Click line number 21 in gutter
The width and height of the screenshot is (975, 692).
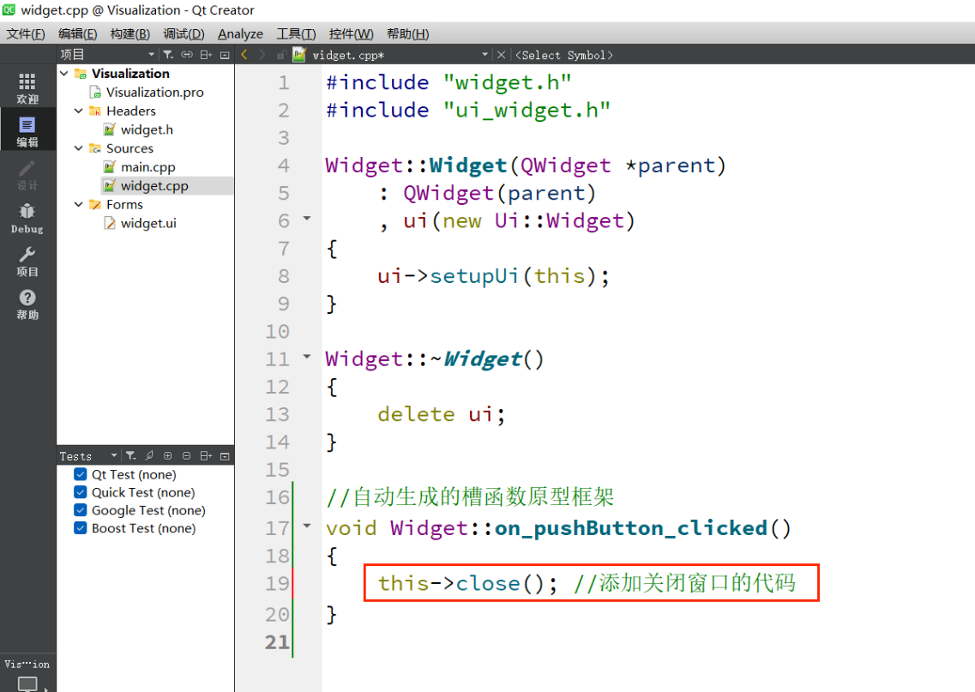point(277,641)
